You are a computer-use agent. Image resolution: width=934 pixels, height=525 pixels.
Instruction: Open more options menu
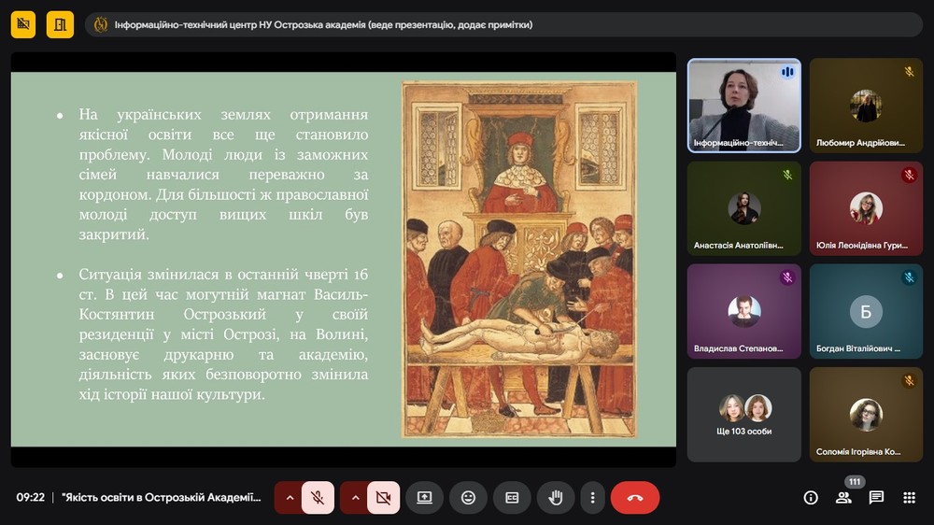[592, 498]
